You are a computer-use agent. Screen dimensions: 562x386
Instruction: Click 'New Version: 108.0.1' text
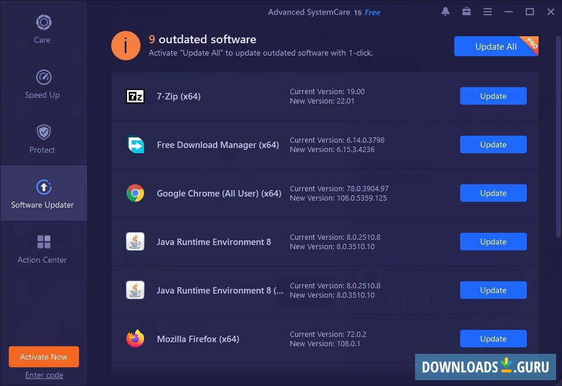point(325,344)
